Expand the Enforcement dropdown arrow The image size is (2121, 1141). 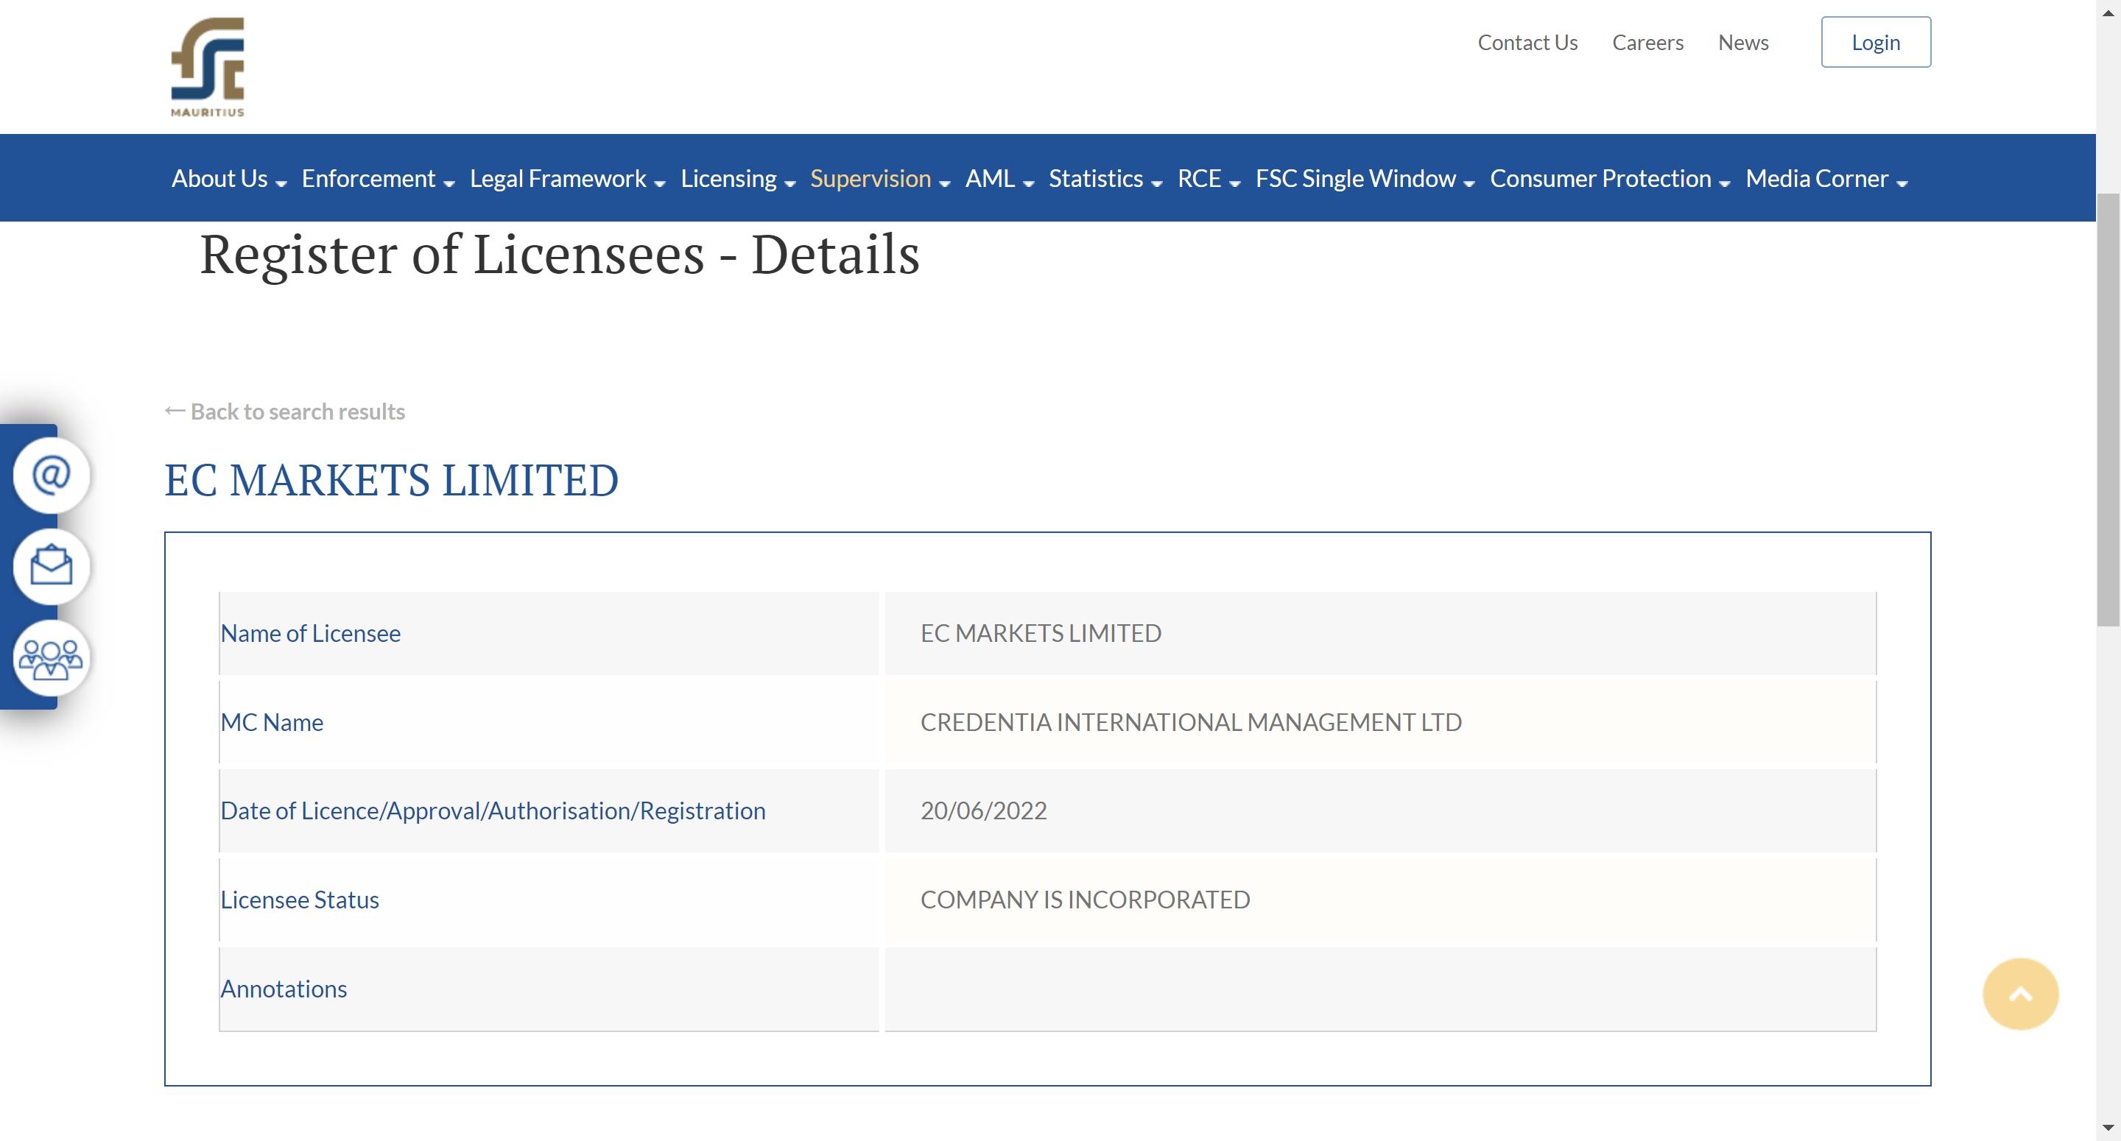449,185
